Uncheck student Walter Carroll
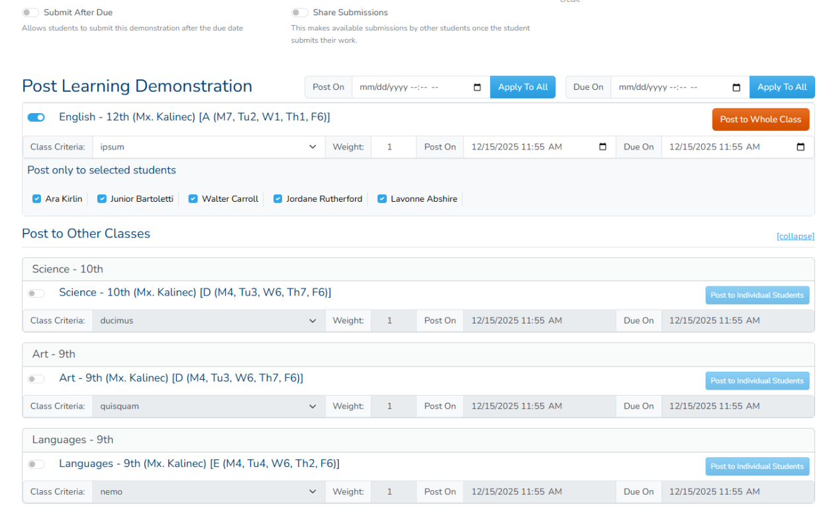 click(193, 198)
